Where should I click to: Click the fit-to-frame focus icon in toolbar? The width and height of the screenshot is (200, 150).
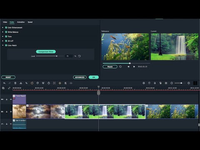tap(54, 83)
